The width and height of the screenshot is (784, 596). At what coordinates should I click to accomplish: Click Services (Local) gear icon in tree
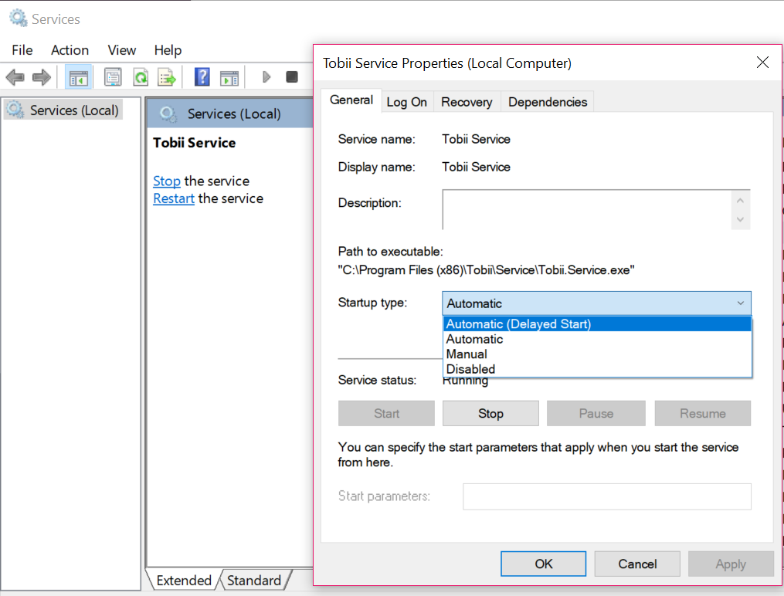pyautogui.click(x=15, y=110)
